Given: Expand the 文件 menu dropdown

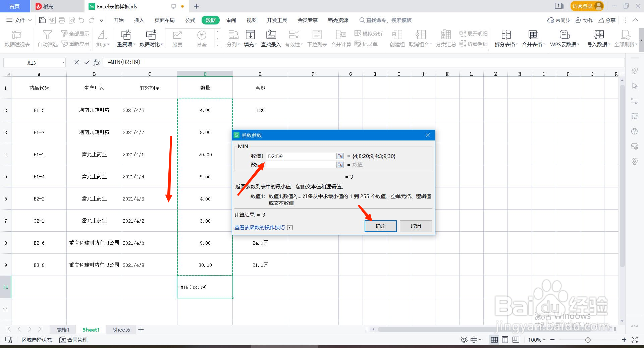Looking at the screenshot, I should pos(19,20).
